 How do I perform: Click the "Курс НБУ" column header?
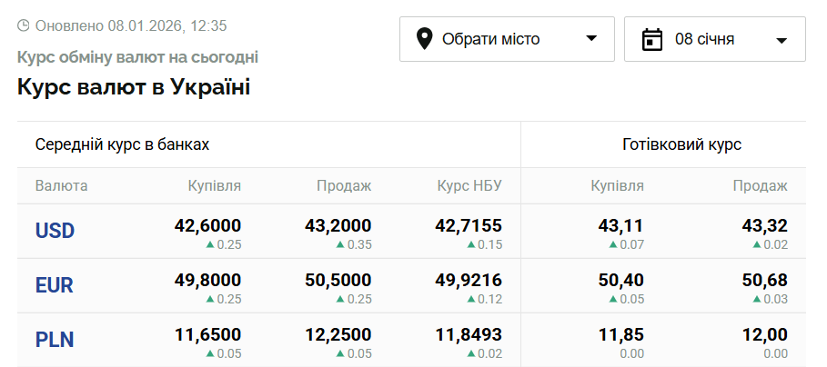469,186
